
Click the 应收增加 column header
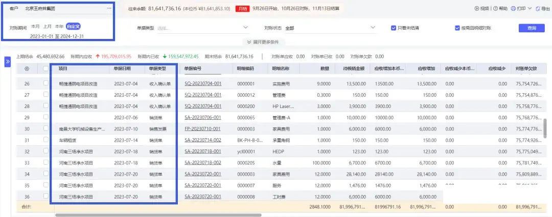point(426,69)
